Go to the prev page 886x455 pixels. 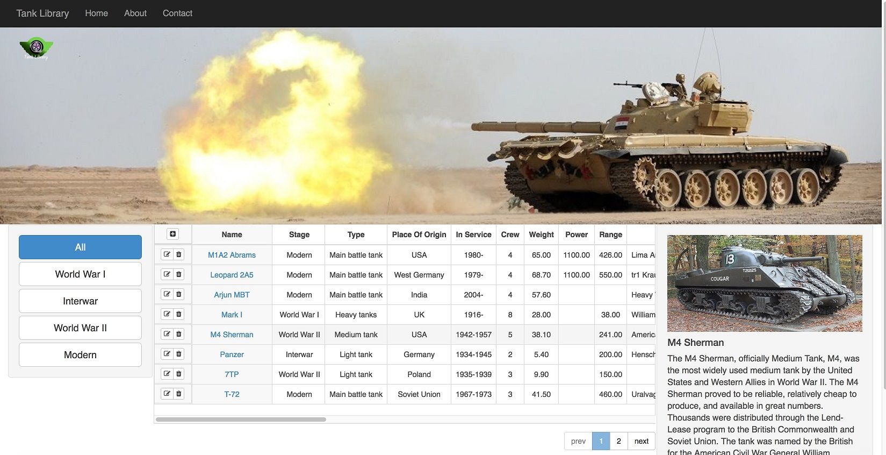(x=578, y=441)
